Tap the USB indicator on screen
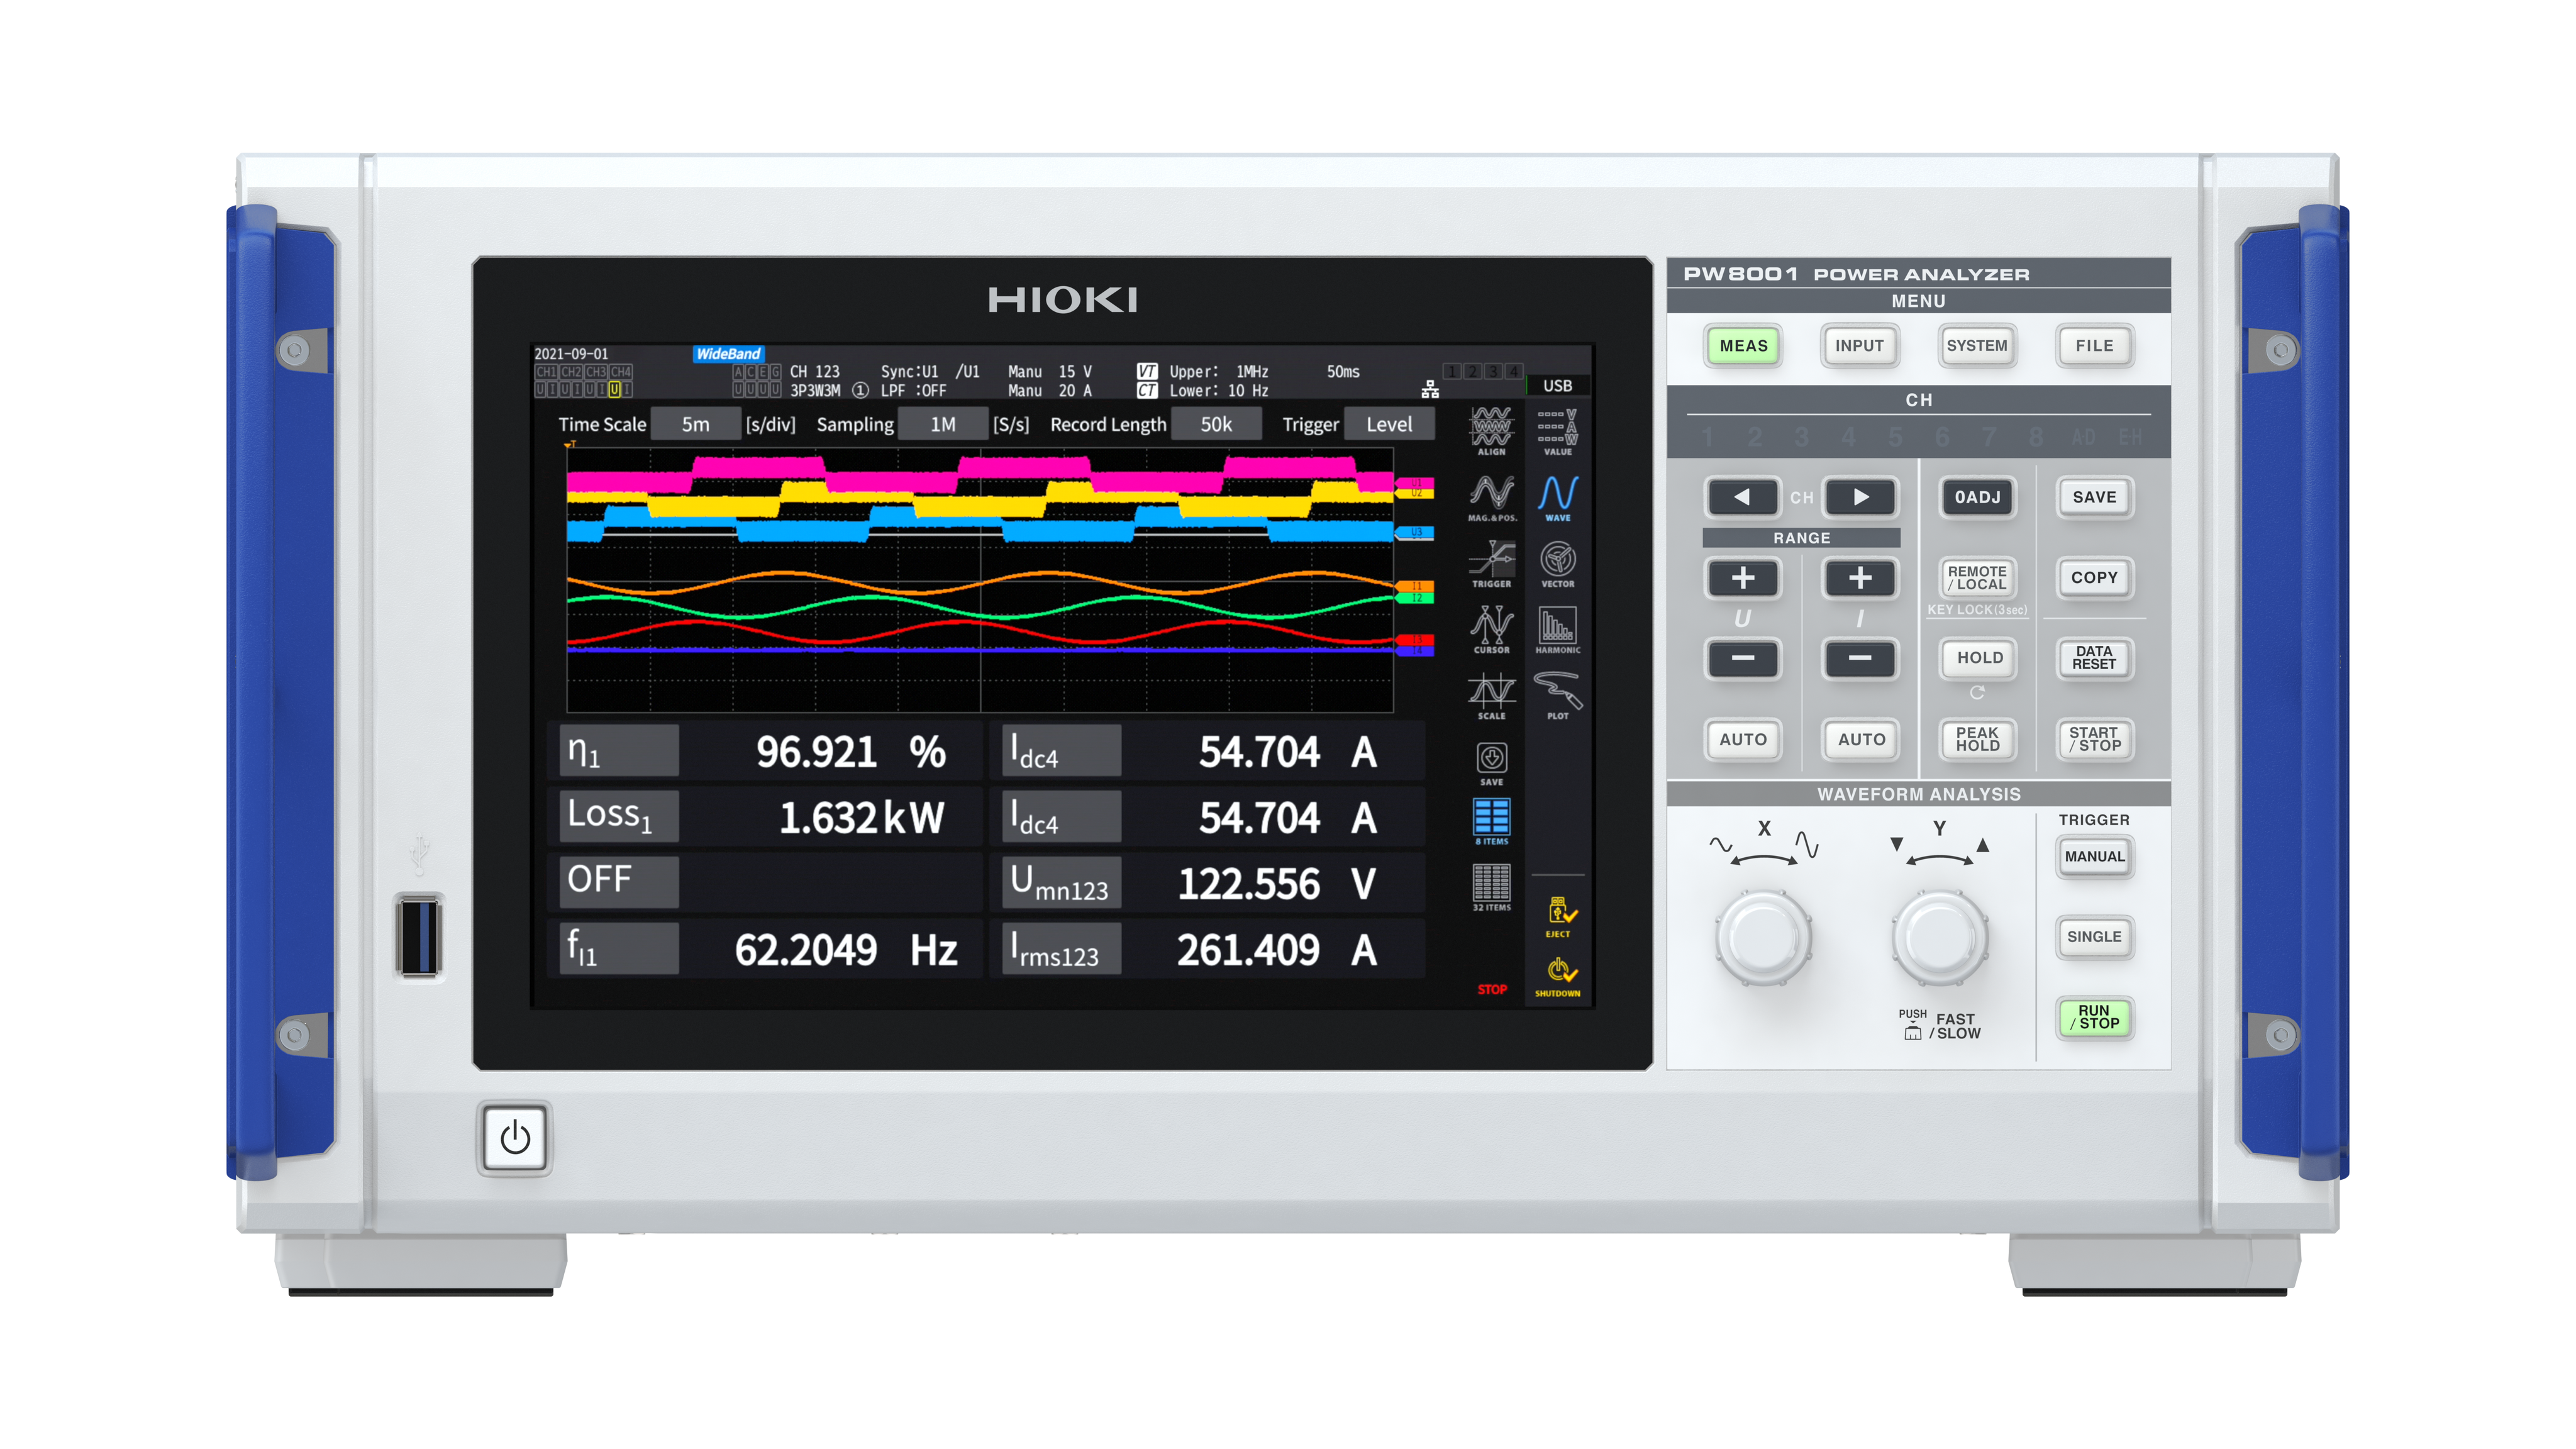Viewport: 2576px width, 1449px height. pos(1557,386)
